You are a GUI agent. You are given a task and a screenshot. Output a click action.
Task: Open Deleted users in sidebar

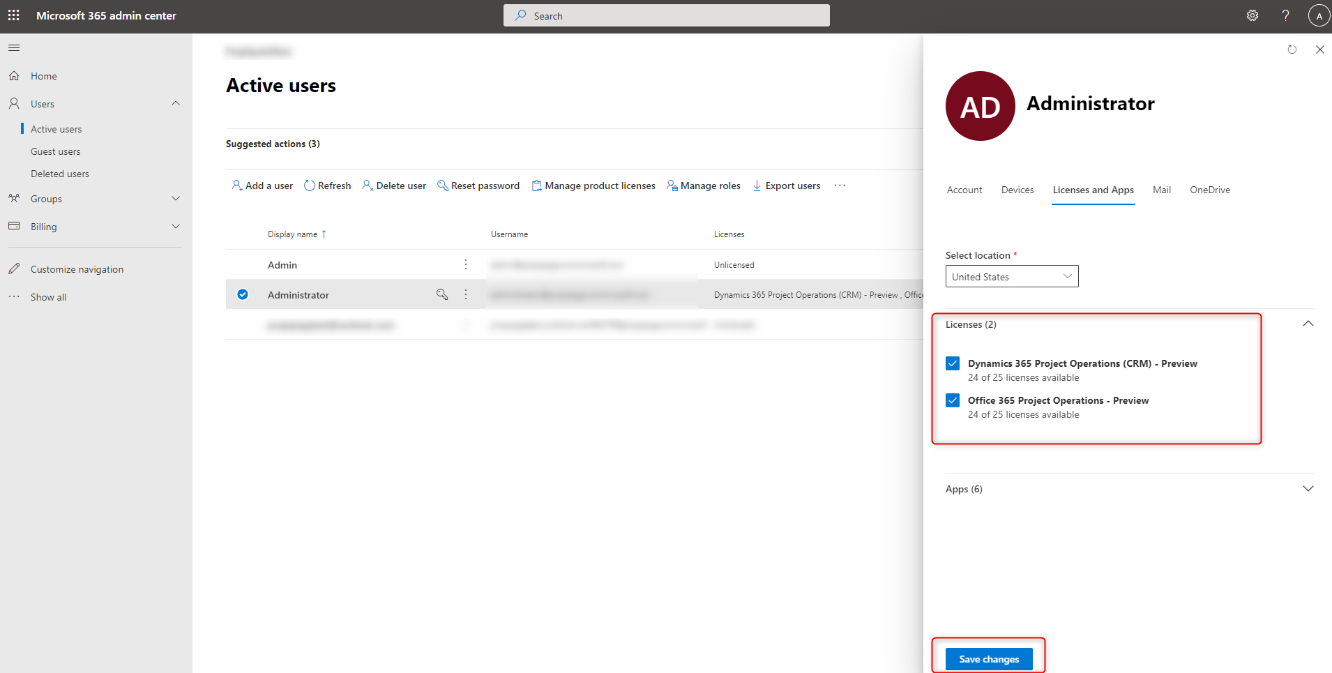(x=60, y=174)
